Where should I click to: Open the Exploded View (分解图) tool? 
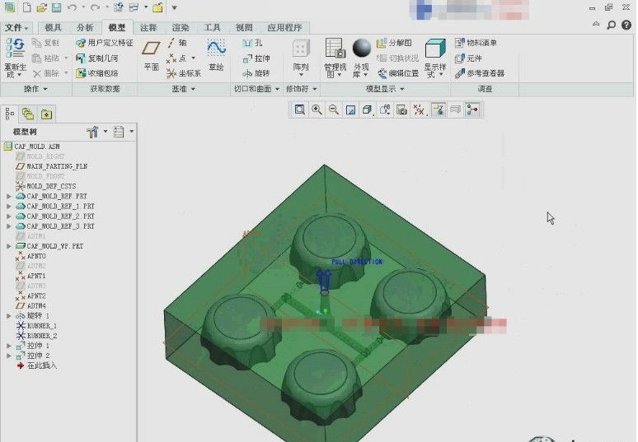[x=394, y=43]
